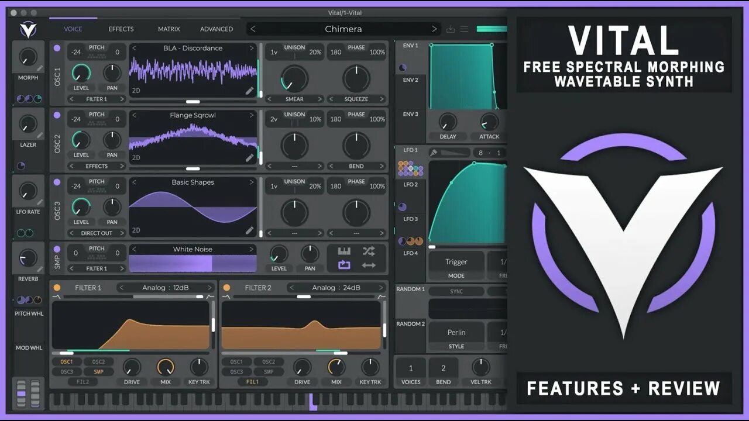Open the hamburger menu icon next to preset

click(464, 29)
